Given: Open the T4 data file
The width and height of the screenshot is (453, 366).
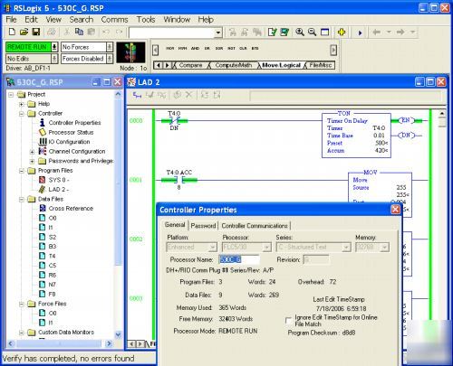Looking at the screenshot, I should pos(52,256).
